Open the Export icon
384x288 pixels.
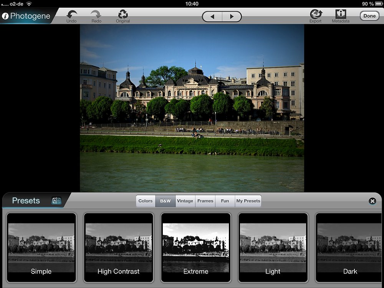point(316,15)
